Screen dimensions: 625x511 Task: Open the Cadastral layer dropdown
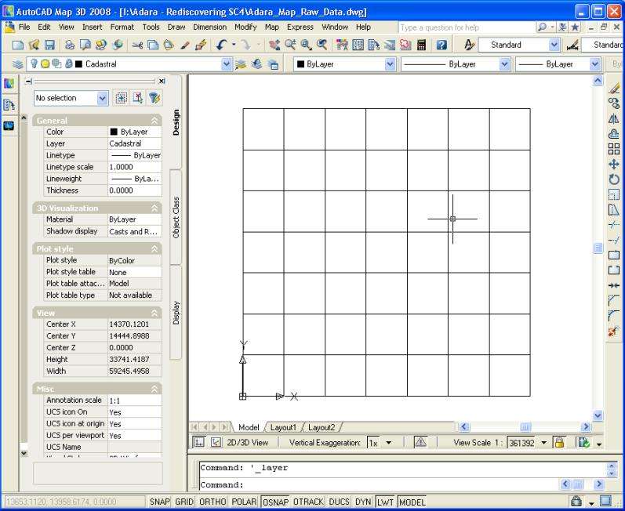(227, 64)
